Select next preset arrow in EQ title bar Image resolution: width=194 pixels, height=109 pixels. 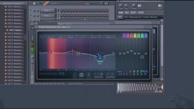(x=147, y=27)
